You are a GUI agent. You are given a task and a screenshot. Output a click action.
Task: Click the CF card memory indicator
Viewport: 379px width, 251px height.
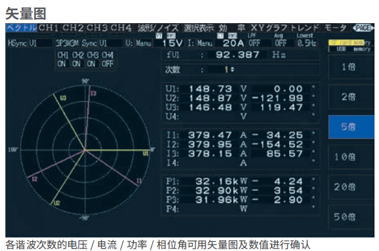349,42
